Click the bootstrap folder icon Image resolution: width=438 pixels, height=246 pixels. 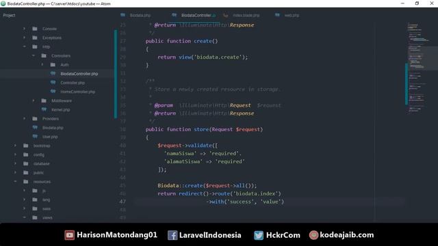click(26, 146)
